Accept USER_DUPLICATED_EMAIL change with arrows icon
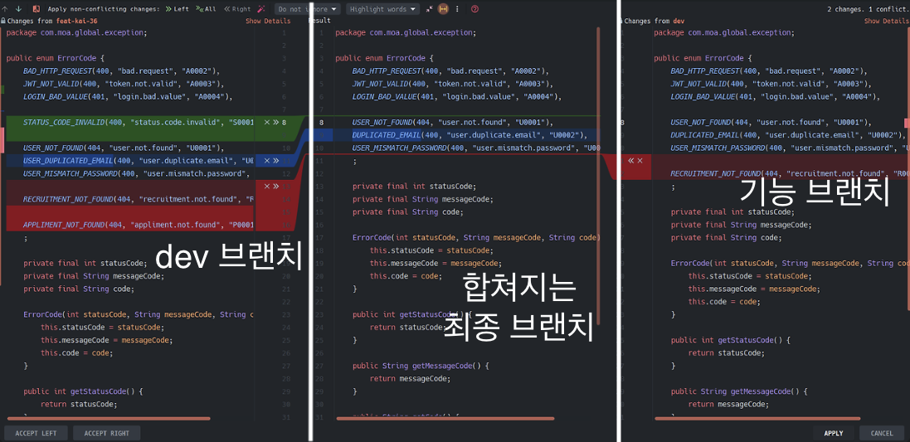910x442 pixels. click(x=275, y=160)
